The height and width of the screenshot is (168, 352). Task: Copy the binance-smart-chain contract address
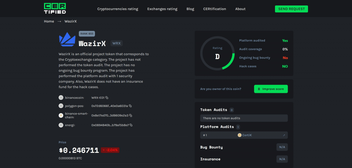131,116
